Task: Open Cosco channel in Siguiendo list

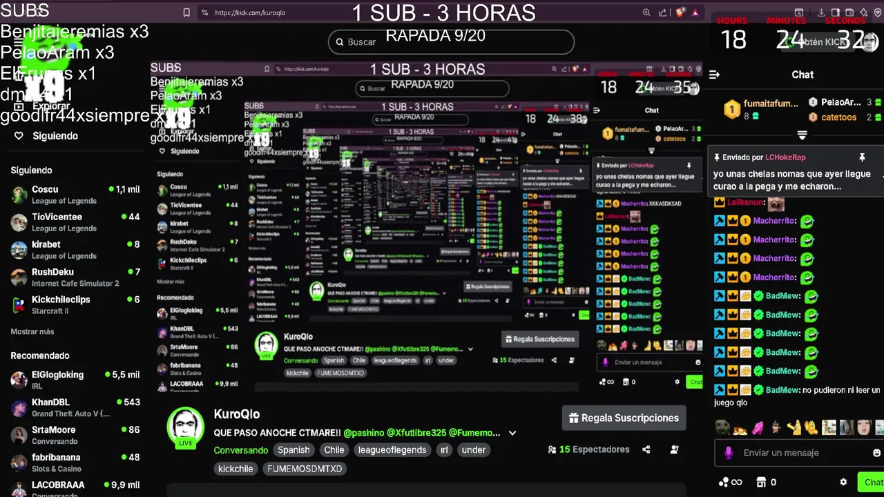Action: [75, 195]
